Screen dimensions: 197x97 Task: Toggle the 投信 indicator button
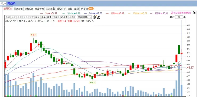(x=19, y=17)
